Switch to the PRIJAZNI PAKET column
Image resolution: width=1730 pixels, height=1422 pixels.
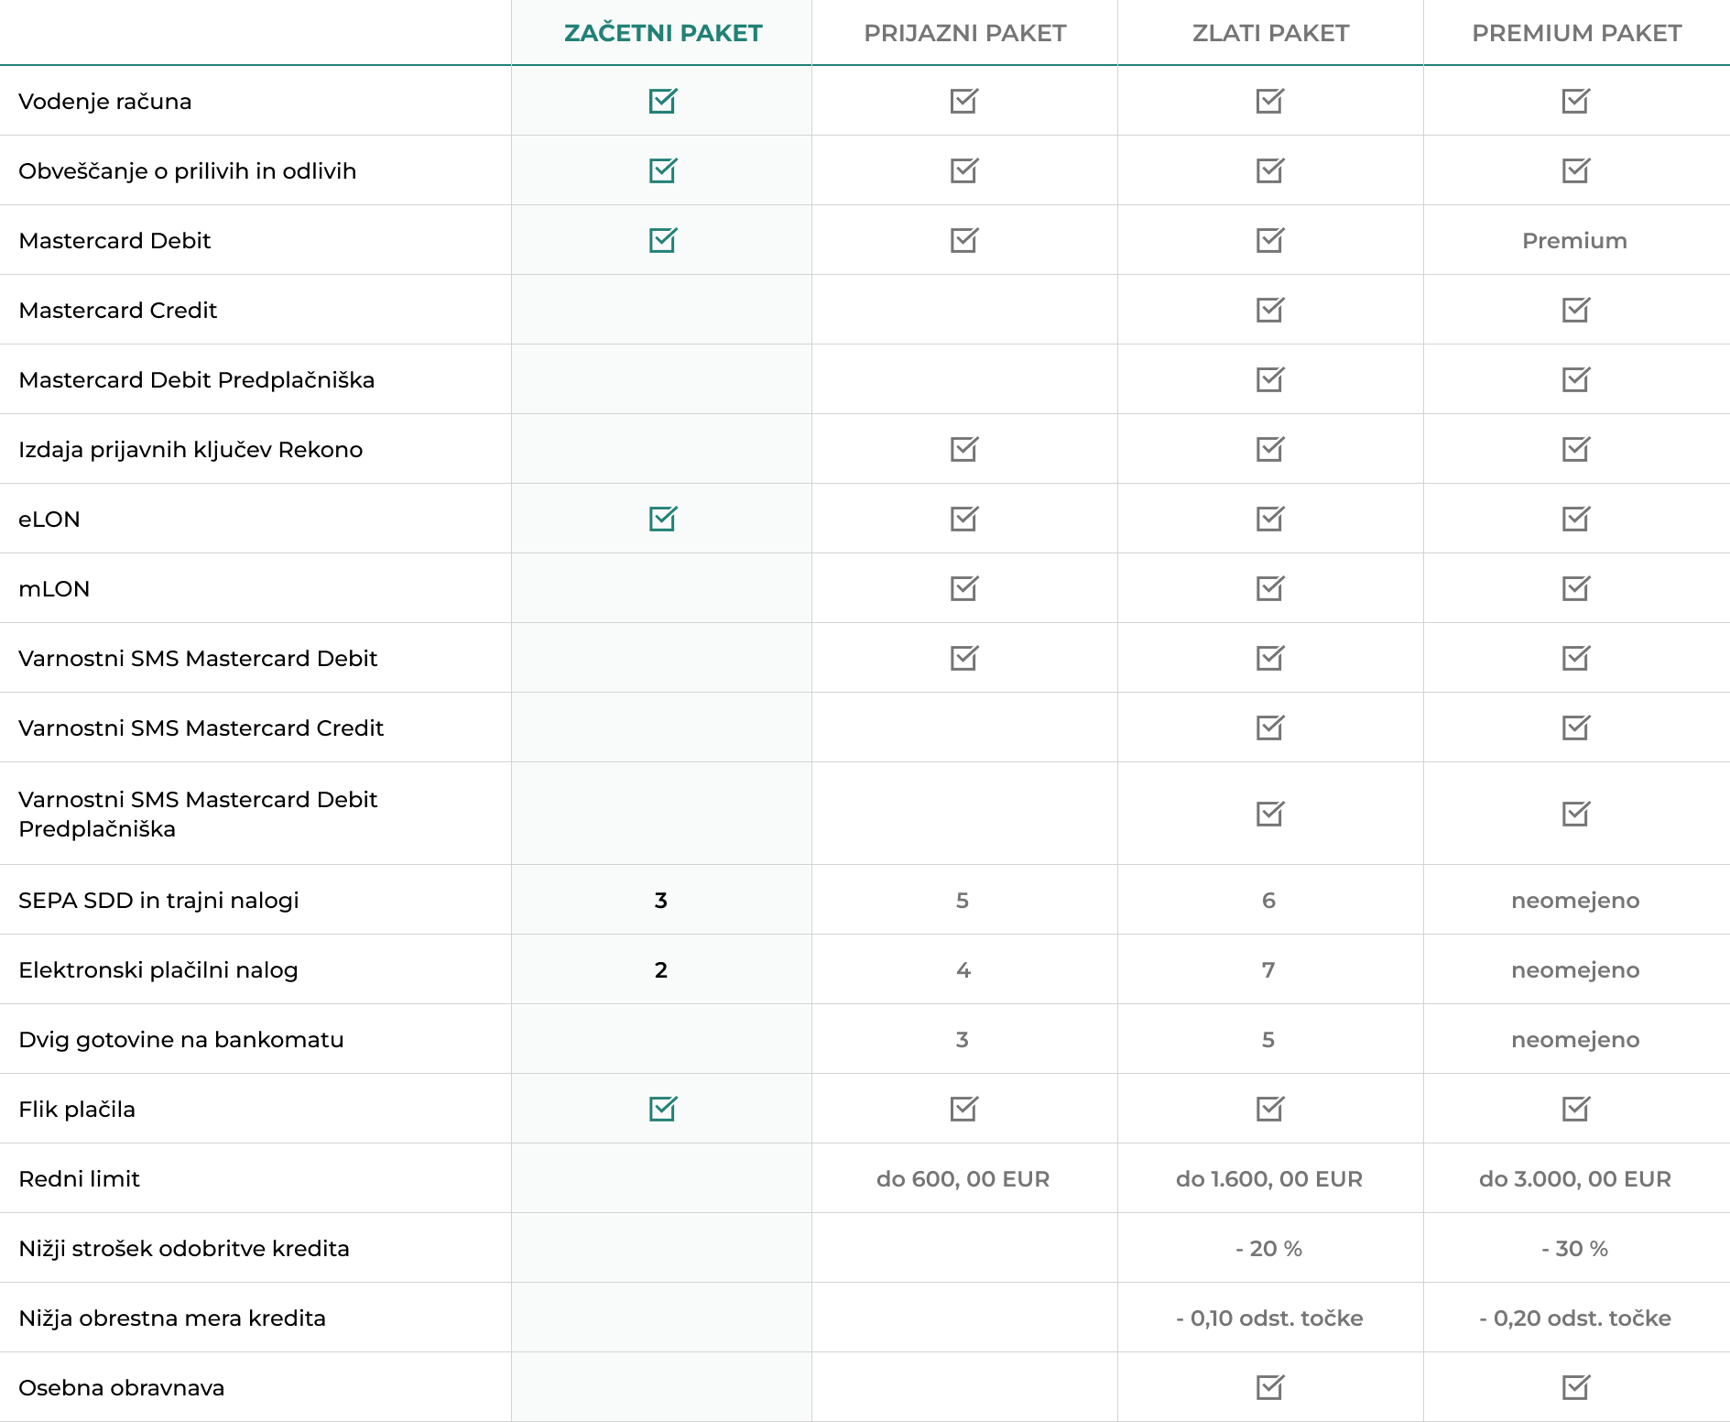coord(964,33)
